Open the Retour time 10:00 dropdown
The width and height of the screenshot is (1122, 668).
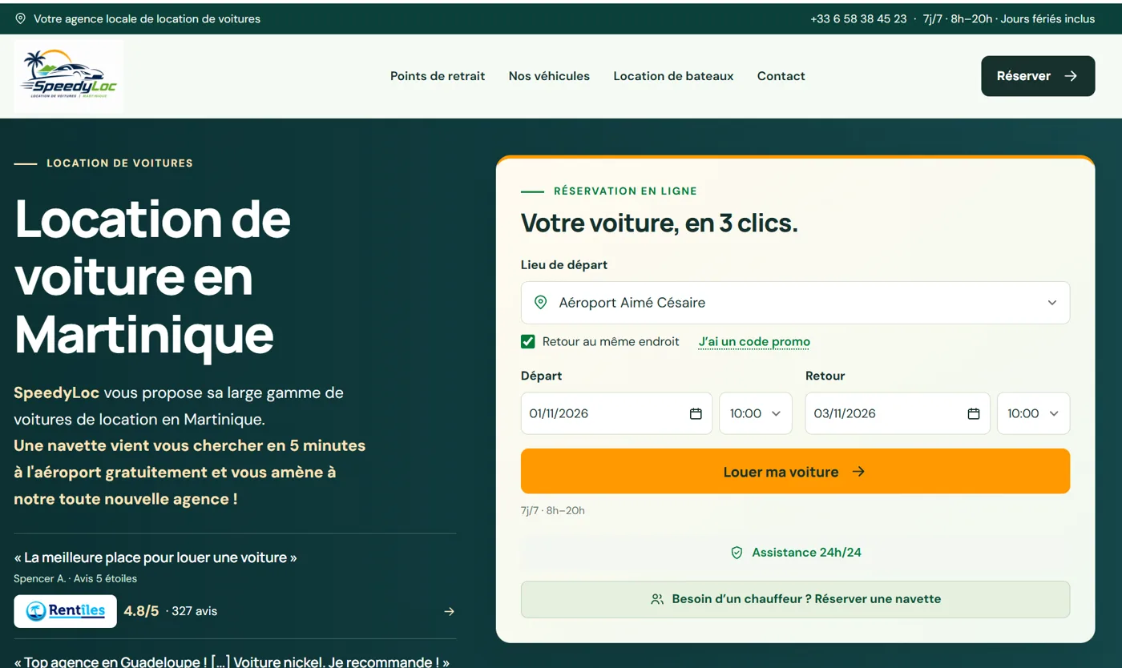tap(1033, 413)
